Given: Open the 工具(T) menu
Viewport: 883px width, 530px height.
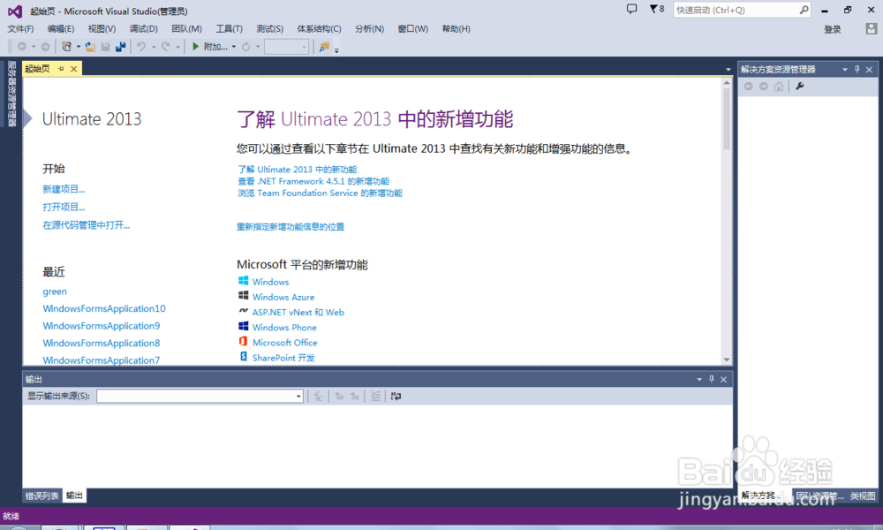Looking at the screenshot, I should coord(230,29).
